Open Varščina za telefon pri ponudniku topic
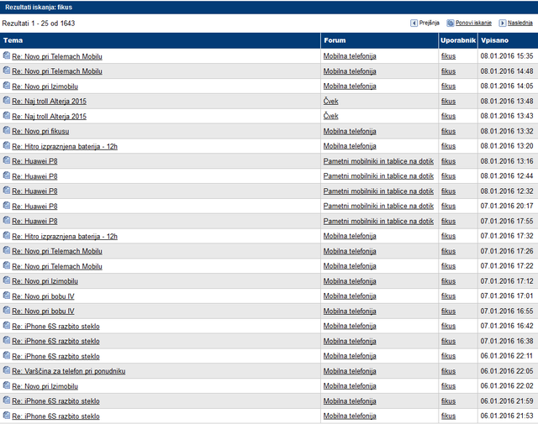The width and height of the screenshot is (538, 424). pos(69,371)
